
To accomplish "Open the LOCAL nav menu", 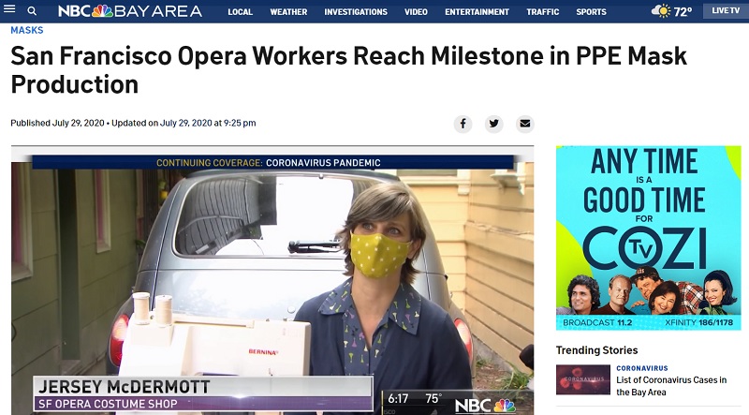I will click(240, 12).
